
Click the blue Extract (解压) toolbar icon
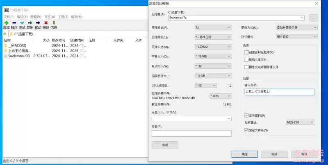click(14, 23)
